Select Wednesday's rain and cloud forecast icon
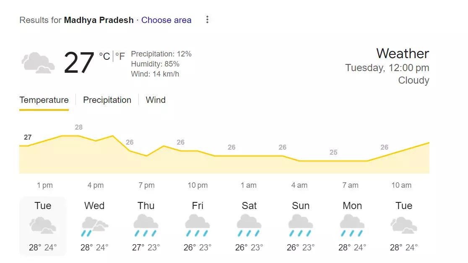The height and width of the screenshot is (263, 468). (x=94, y=226)
